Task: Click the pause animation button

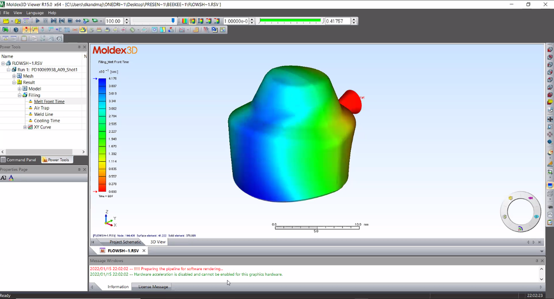Action: pos(45,21)
